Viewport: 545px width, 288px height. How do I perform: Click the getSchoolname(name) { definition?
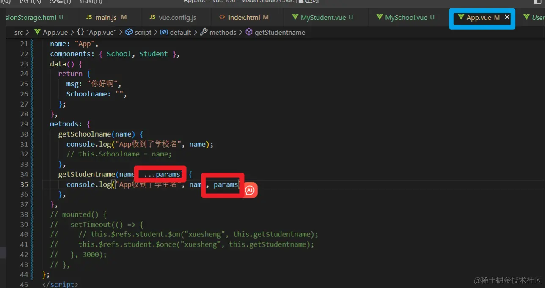[x=101, y=134]
